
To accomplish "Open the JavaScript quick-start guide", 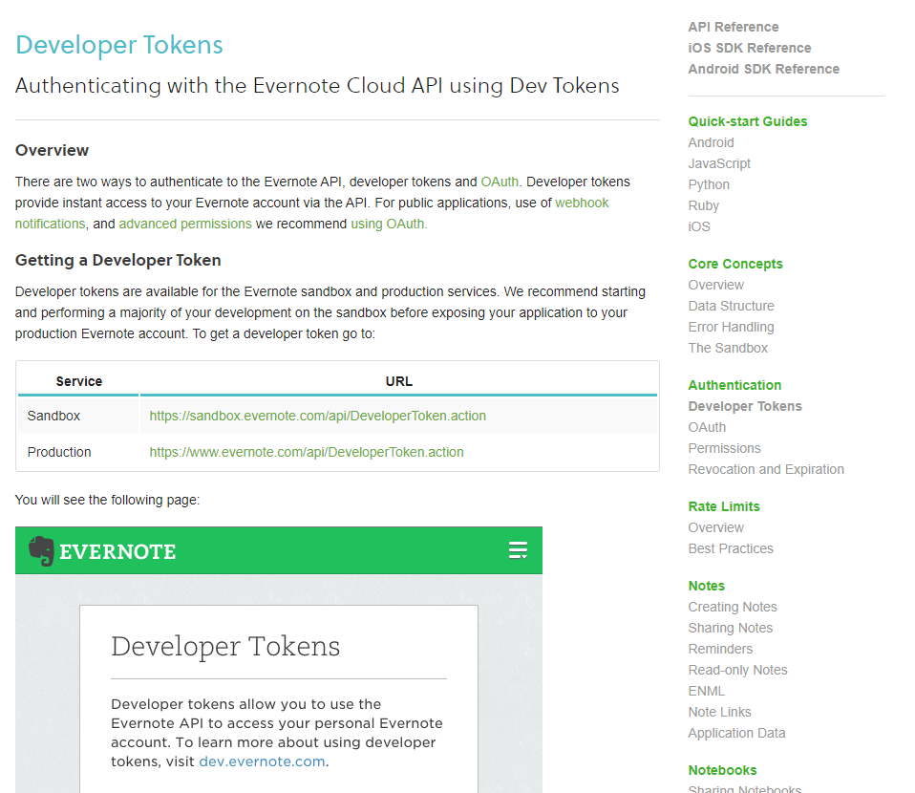I will pos(719,163).
